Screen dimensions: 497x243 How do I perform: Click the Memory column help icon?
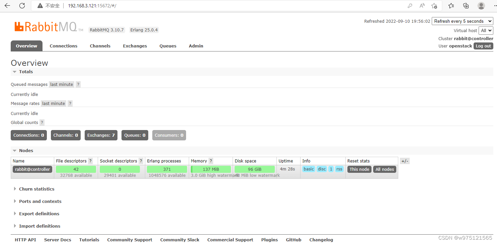tap(210, 161)
